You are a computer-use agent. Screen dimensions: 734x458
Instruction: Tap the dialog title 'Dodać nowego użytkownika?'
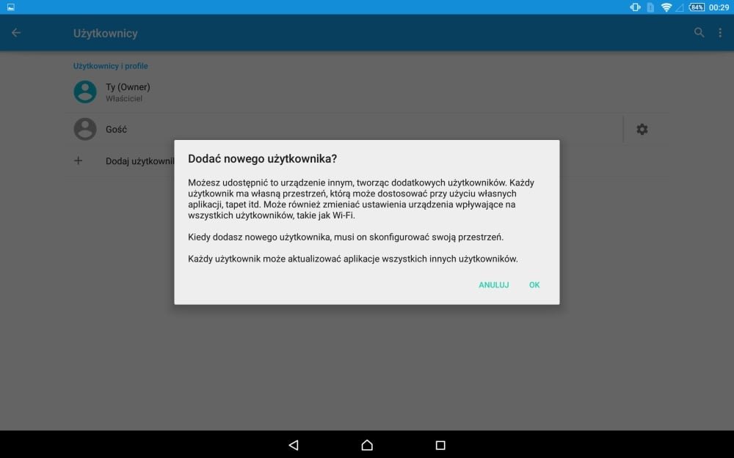(x=262, y=159)
